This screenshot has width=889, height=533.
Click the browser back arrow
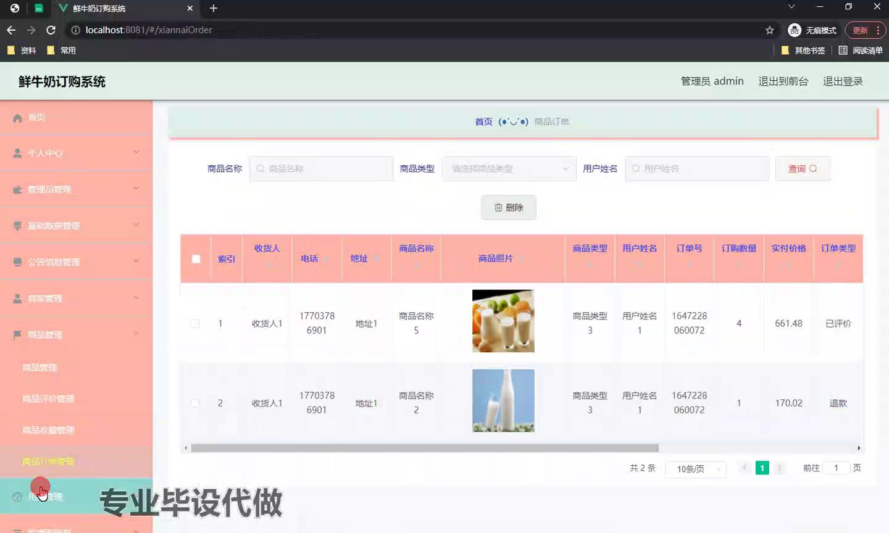[11, 30]
